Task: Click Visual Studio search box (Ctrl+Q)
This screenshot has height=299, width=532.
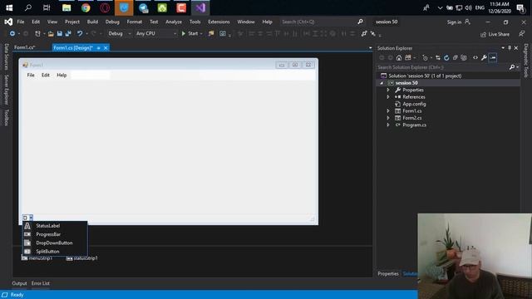Action: pos(323,22)
